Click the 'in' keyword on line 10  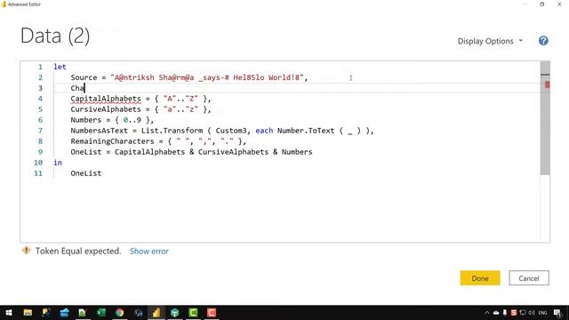tap(58, 163)
